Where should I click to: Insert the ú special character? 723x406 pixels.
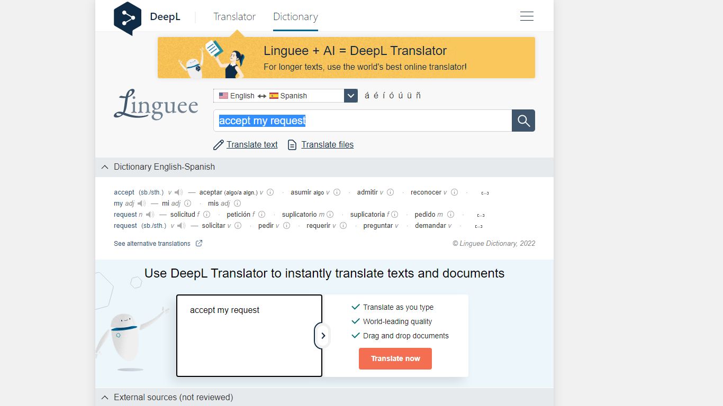tap(401, 96)
